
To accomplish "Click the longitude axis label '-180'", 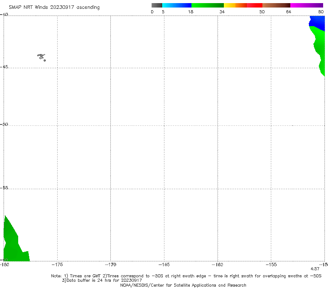I will pos(4,265).
